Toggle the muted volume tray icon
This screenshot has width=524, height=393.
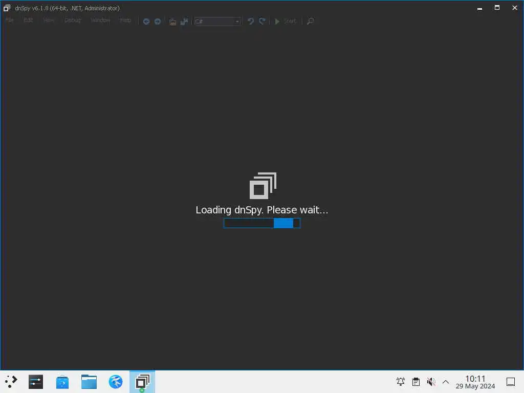tap(431, 382)
